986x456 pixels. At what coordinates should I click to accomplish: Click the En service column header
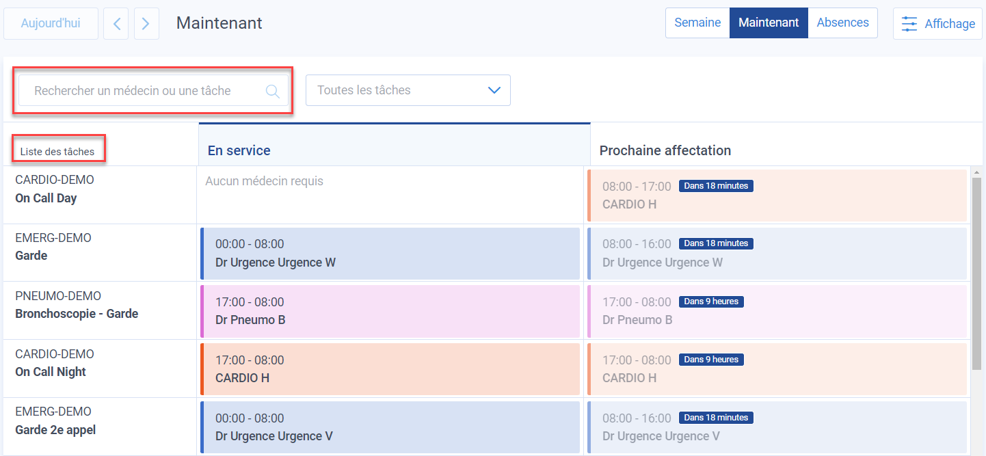(239, 150)
